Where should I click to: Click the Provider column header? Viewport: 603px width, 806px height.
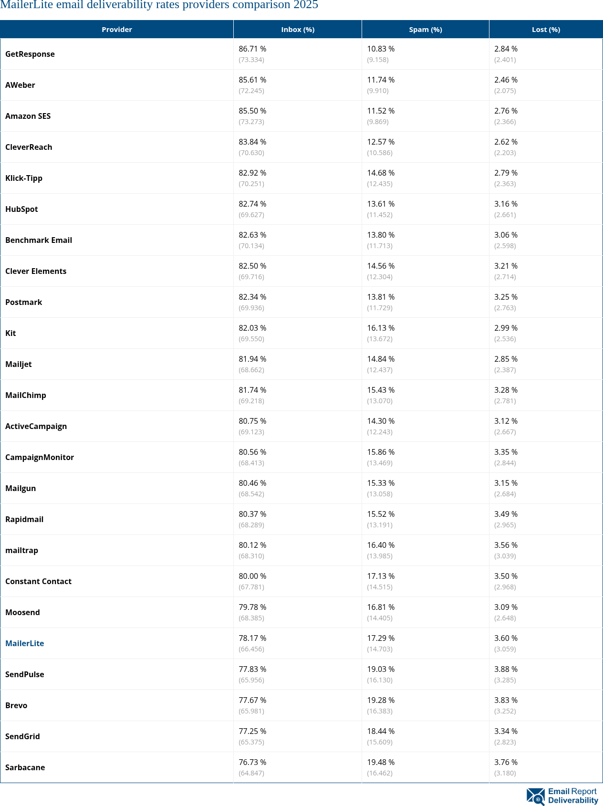point(117,30)
